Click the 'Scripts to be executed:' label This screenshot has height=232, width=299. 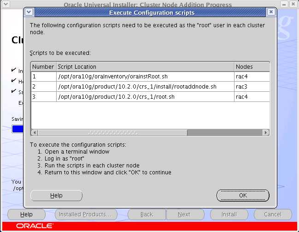tap(60, 53)
